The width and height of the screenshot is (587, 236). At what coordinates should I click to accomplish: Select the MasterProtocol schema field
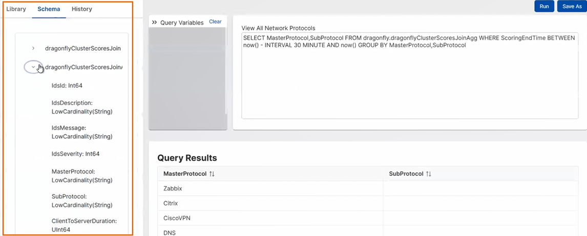tap(82, 176)
